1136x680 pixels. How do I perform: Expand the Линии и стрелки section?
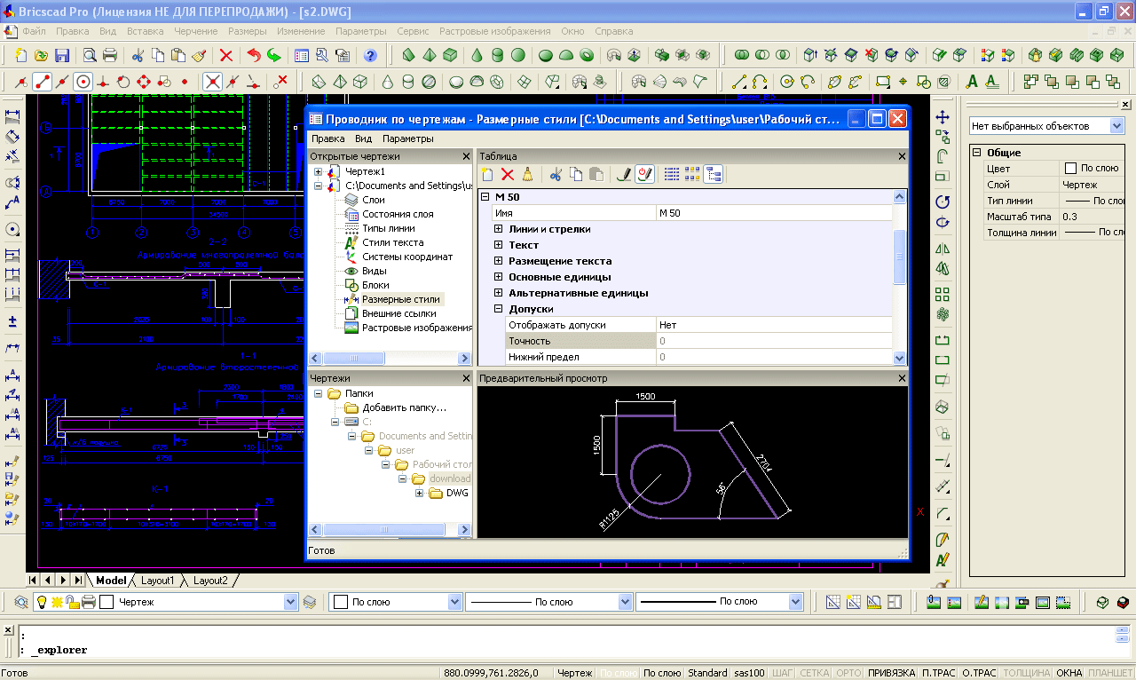499,229
